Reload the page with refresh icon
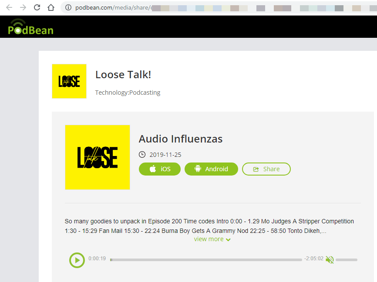The height and width of the screenshot is (282, 377). point(37,8)
